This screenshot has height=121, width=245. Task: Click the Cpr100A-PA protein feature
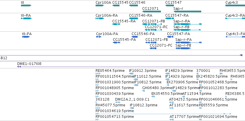[x=99, y=37]
